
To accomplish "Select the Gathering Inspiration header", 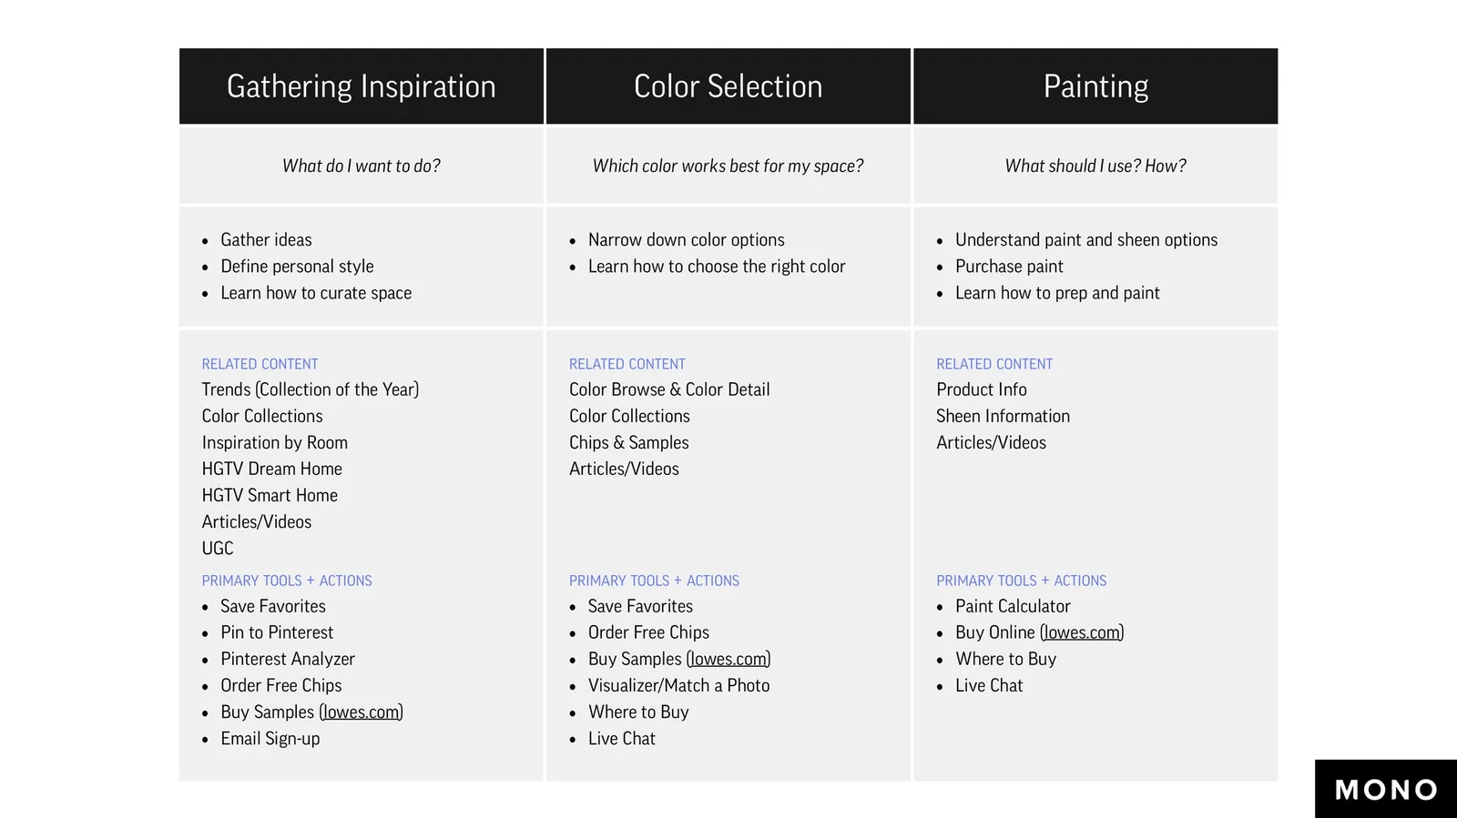I will pos(362,86).
